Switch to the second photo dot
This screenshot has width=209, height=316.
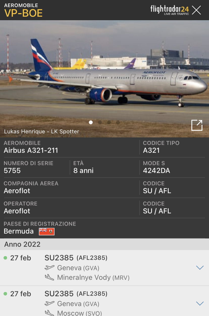point(100,123)
